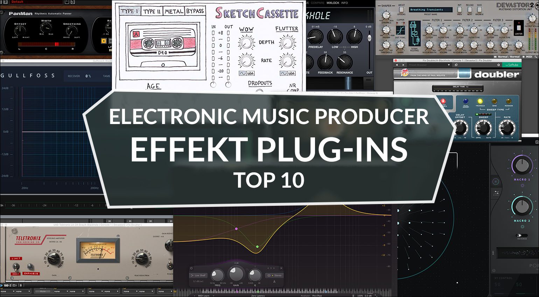Click the yellow arrow button in PanMan
The height and width of the screenshot is (297, 539).
[104, 41]
